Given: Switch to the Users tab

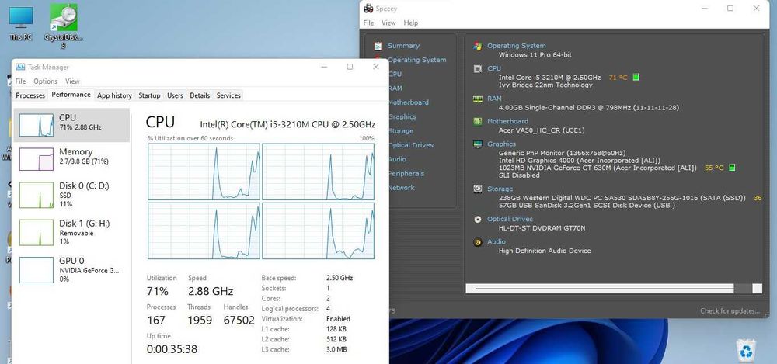Looking at the screenshot, I should click(x=175, y=95).
